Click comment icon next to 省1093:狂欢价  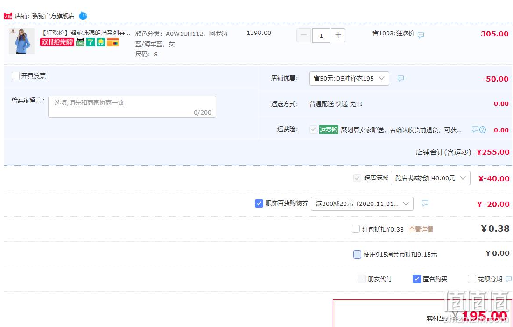pyautogui.click(x=421, y=34)
